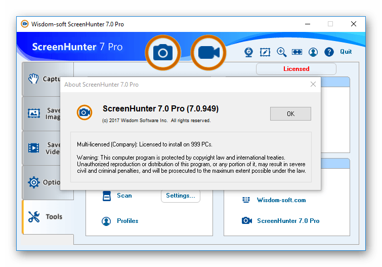Select the Tools tab
Screen dimensions: 382x267
[48, 217]
